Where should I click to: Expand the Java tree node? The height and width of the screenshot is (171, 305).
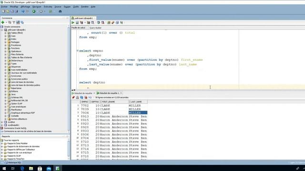(x=5, y=95)
